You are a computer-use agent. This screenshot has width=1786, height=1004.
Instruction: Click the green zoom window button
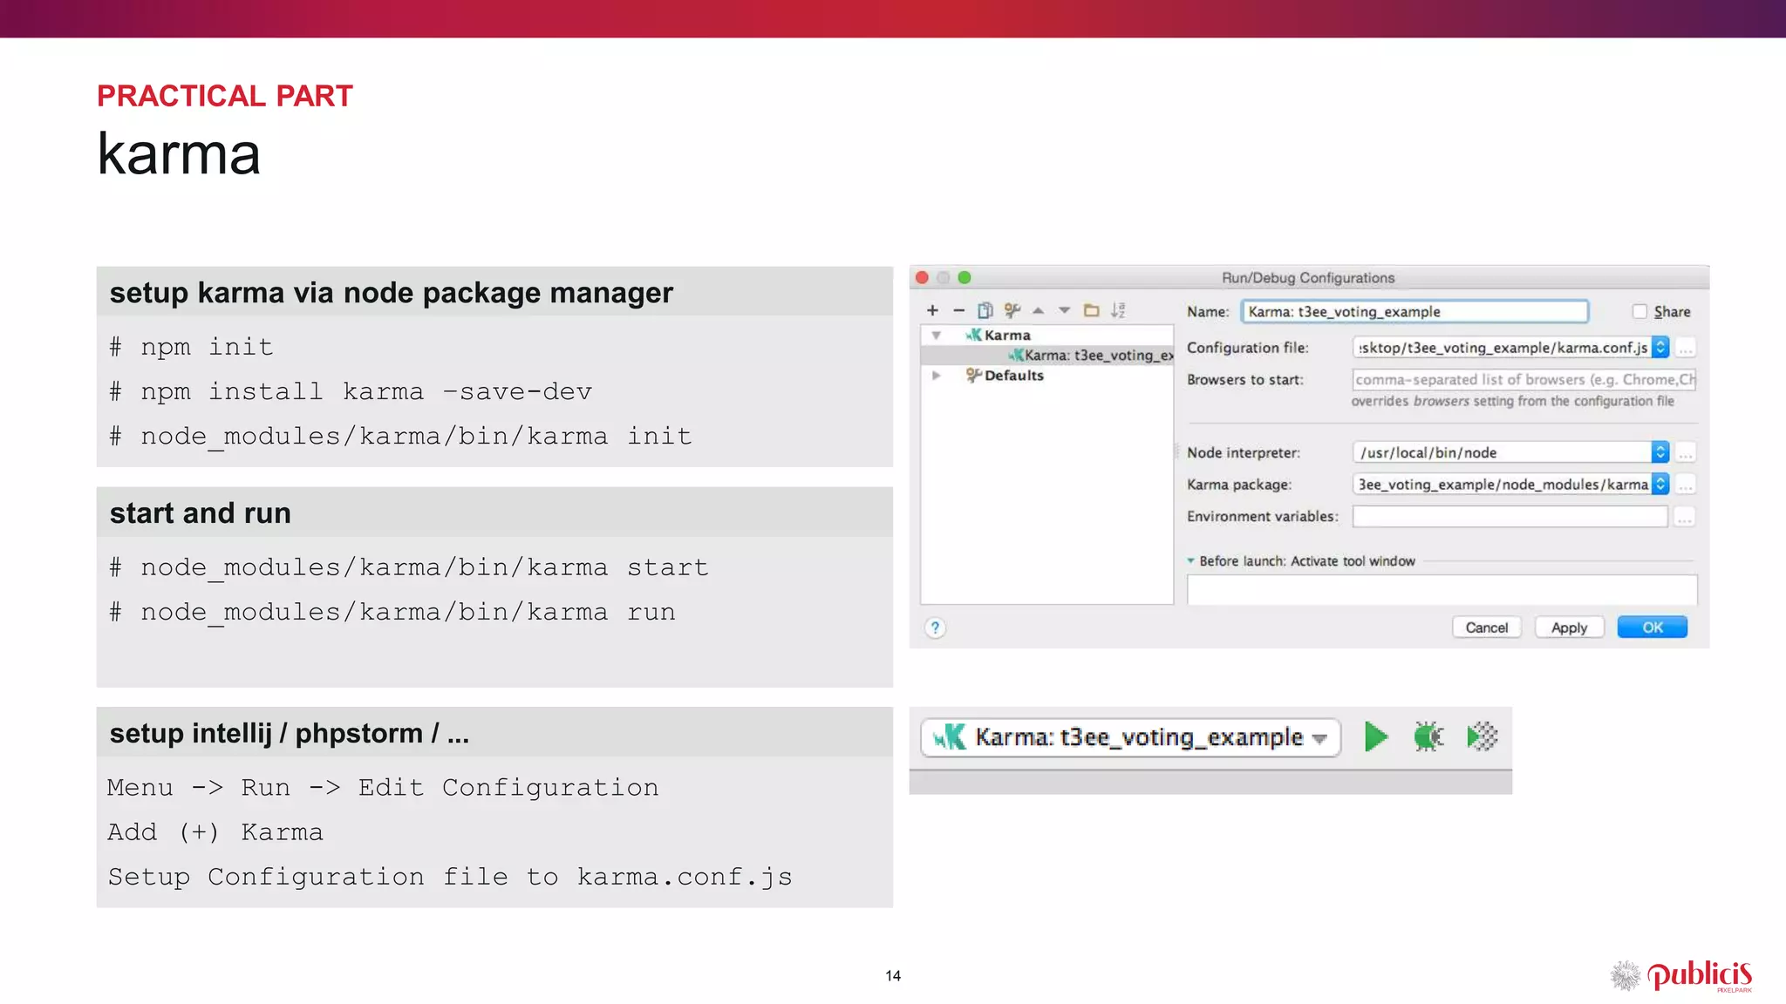click(x=965, y=278)
